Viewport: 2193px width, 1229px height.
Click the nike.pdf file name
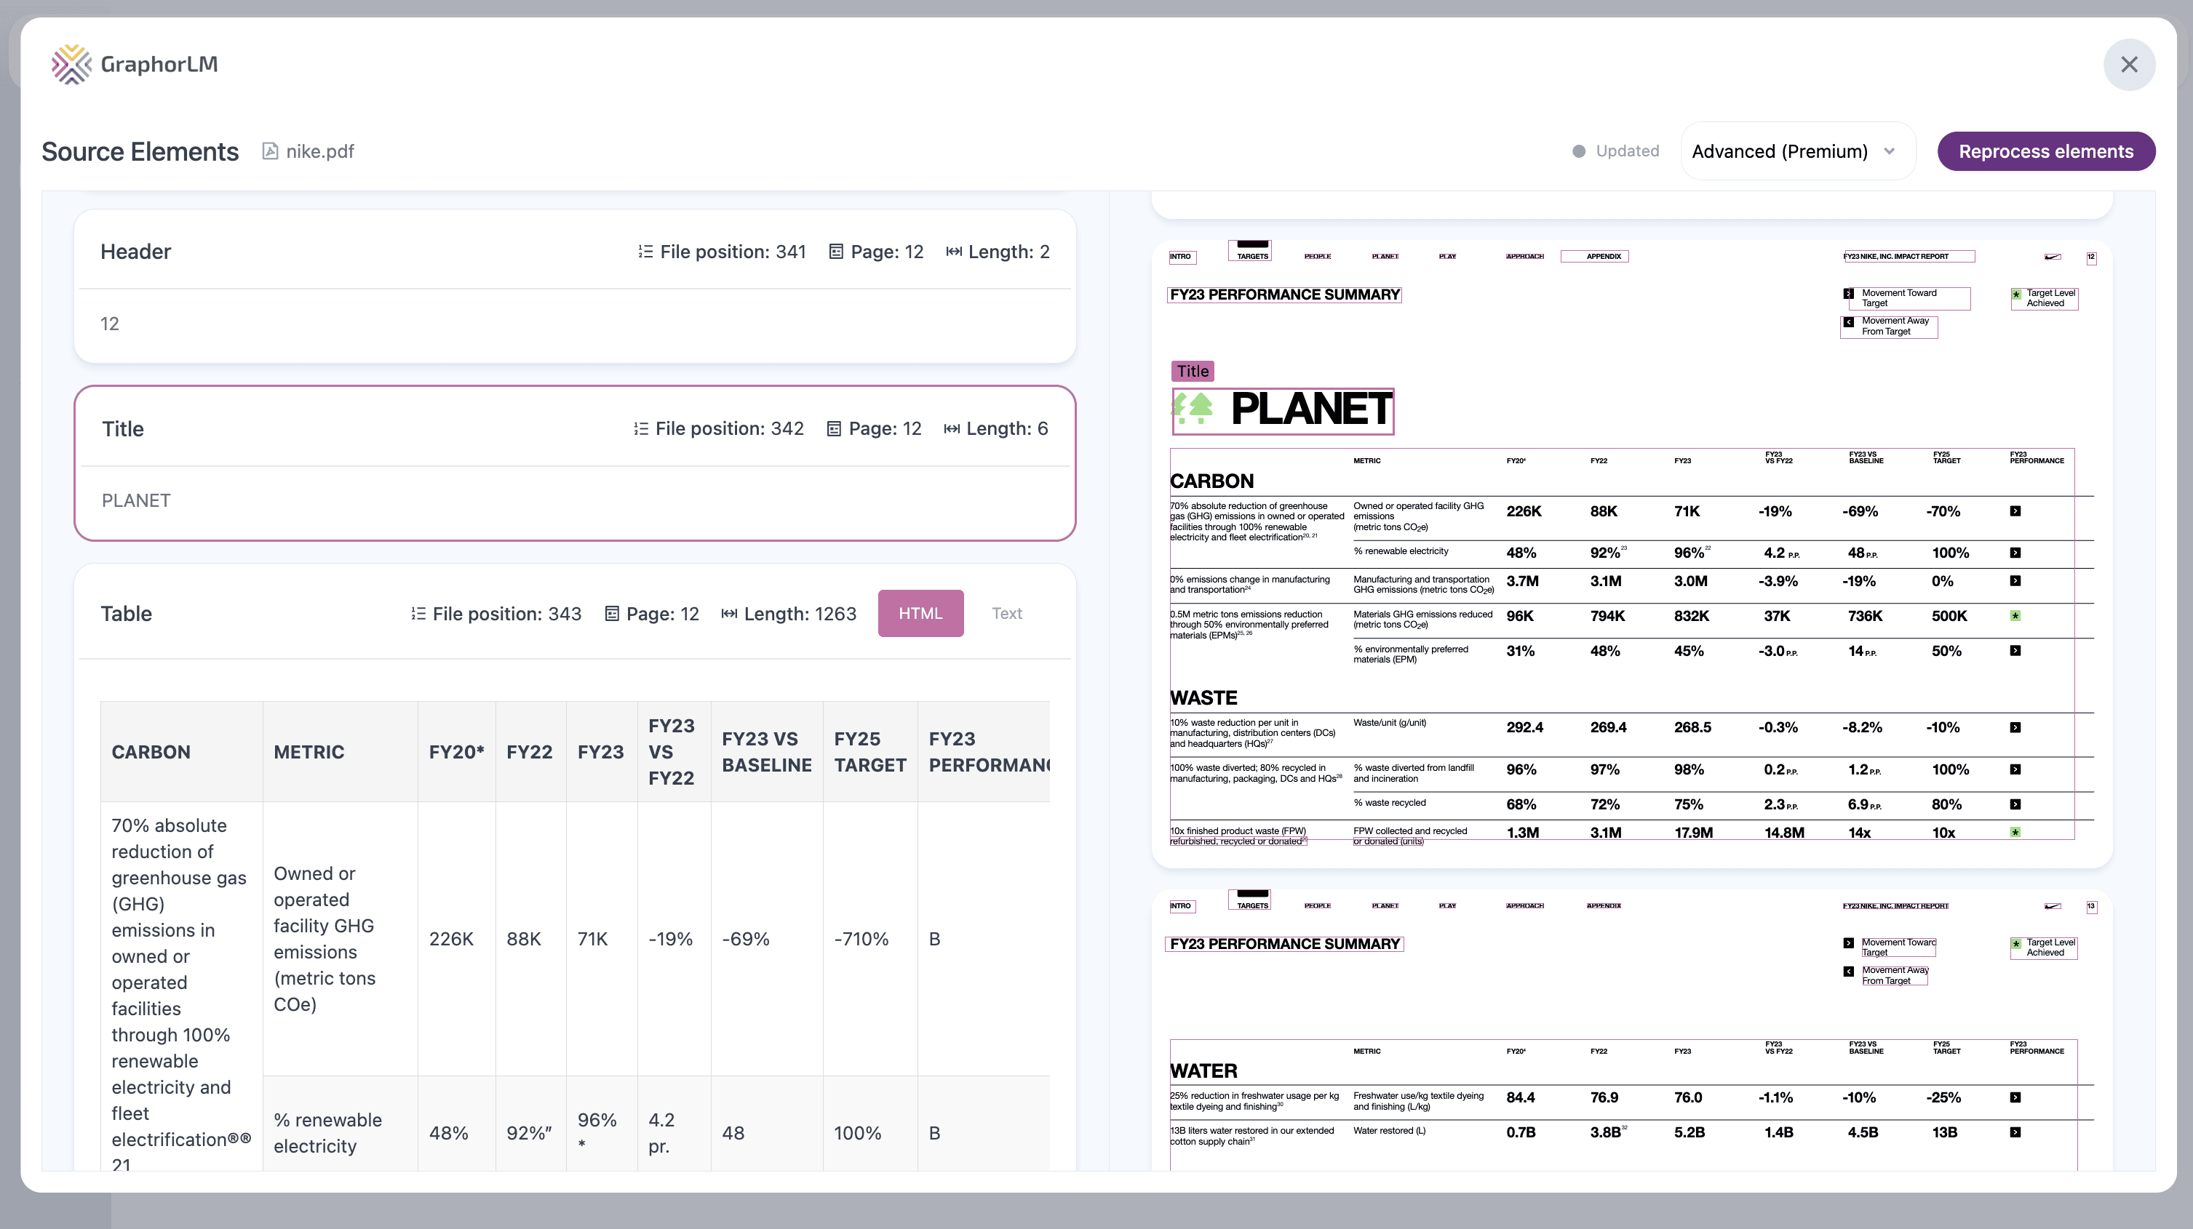[x=319, y=151]
